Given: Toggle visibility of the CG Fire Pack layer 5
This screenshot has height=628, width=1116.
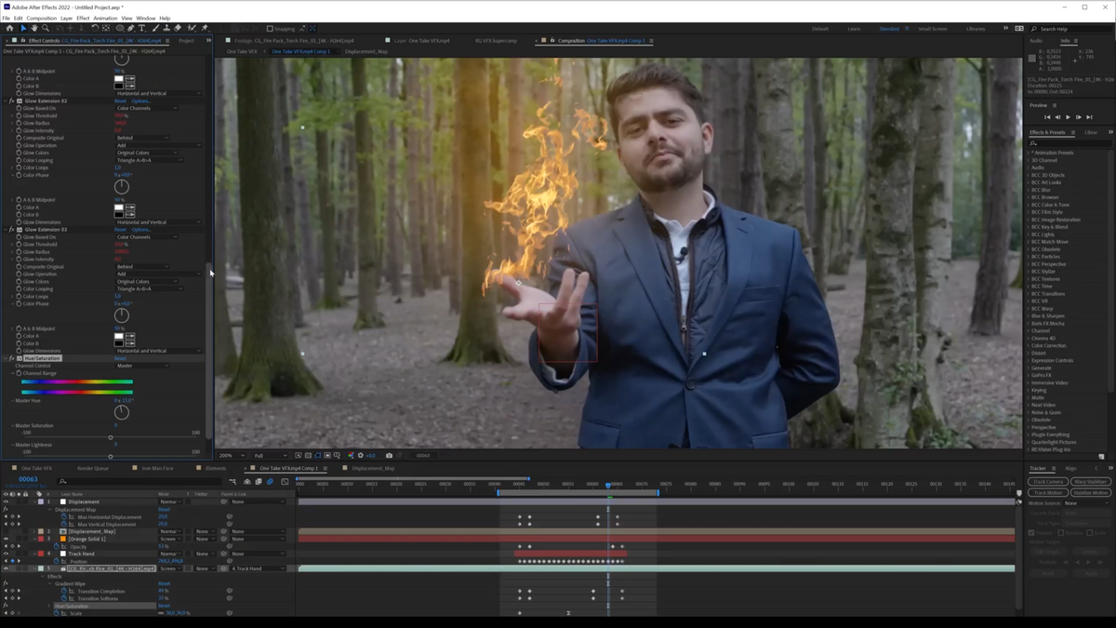Looking at the screenshot, I should click(6, 568).
